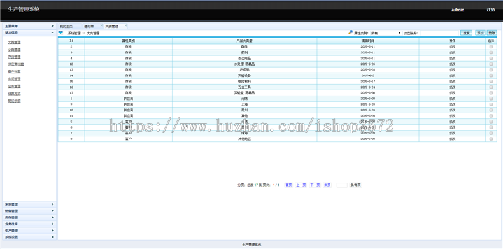
Task: Open the 属性类别 dropdown showing 所有
Action: click(x=386, y=33)
